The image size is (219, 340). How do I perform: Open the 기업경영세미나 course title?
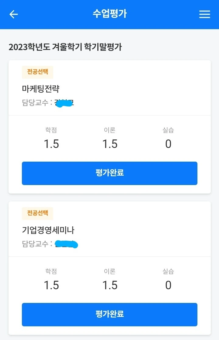point(48,230)
